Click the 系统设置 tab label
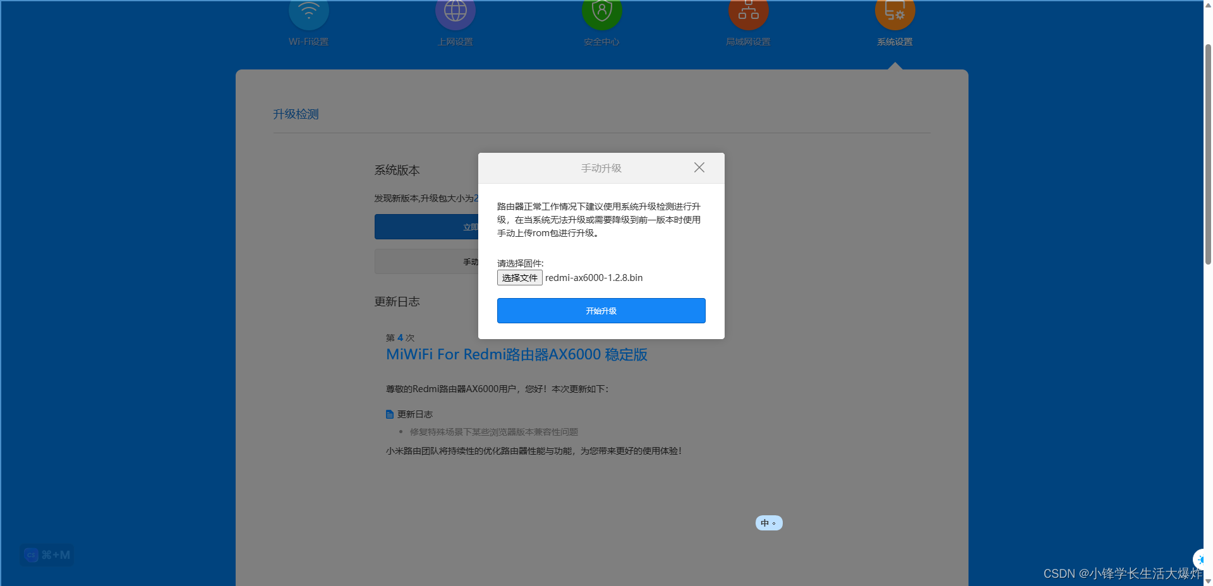The image size is (1213, 586). point(895,42)
